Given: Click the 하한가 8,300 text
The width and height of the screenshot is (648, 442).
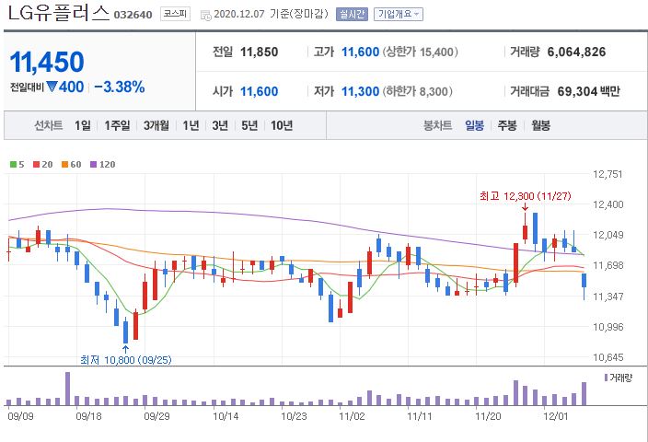Looking at the screenshot, I should tap(417, 91).
